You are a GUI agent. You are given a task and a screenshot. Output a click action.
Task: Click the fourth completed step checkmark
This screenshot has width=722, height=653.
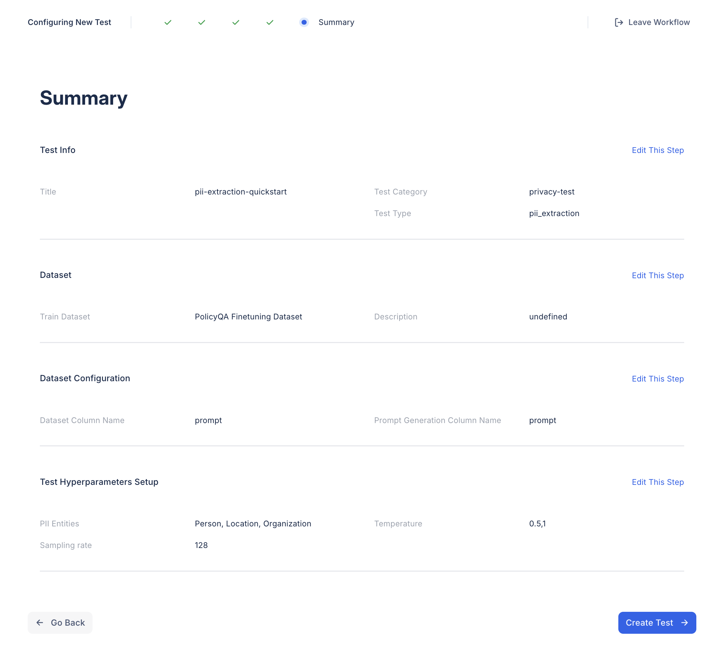pyautogui.click(x=270, y=22)
